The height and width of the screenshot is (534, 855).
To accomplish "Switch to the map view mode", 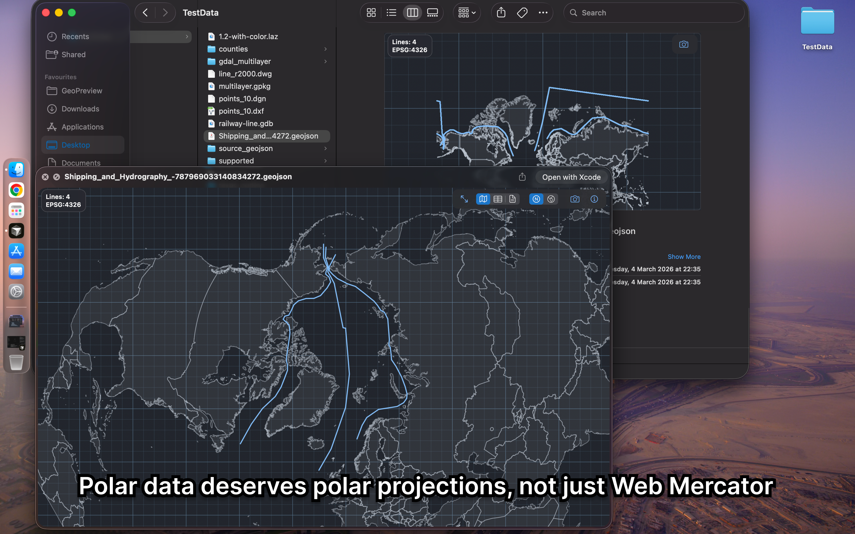I will pos(483,199).
